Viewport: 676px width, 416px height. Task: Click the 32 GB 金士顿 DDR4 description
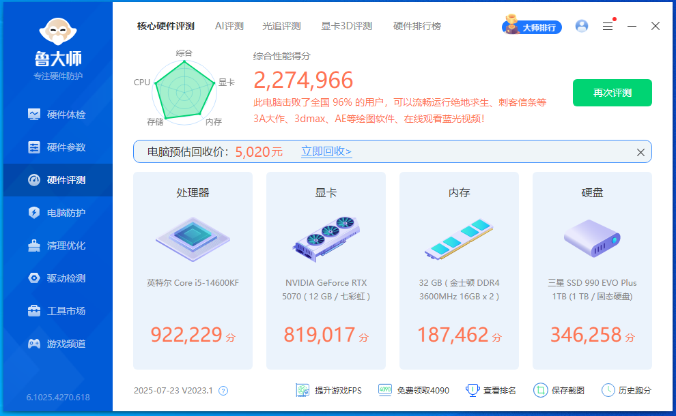pyautogui.click(x=459, y=289)
